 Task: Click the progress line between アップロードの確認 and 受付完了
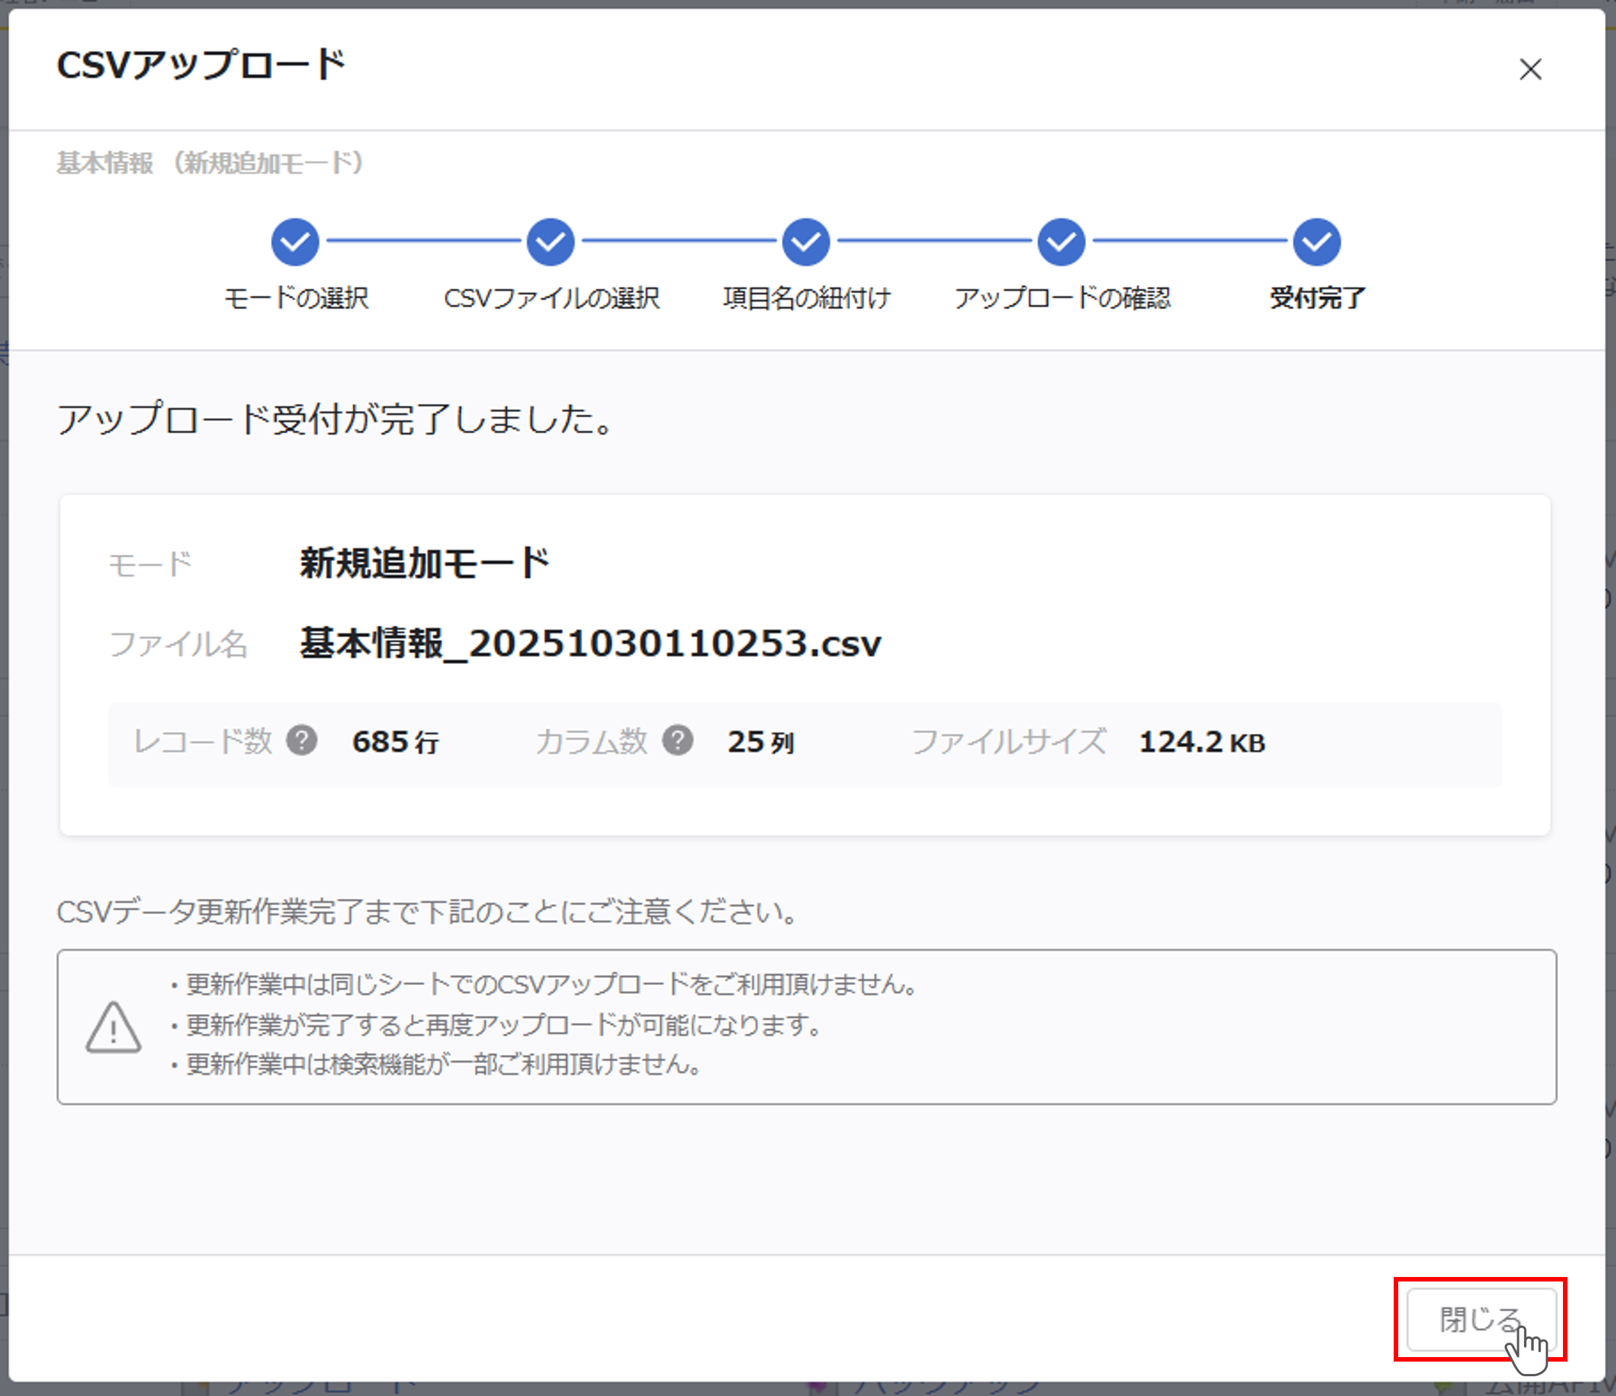coord(1189,241)
